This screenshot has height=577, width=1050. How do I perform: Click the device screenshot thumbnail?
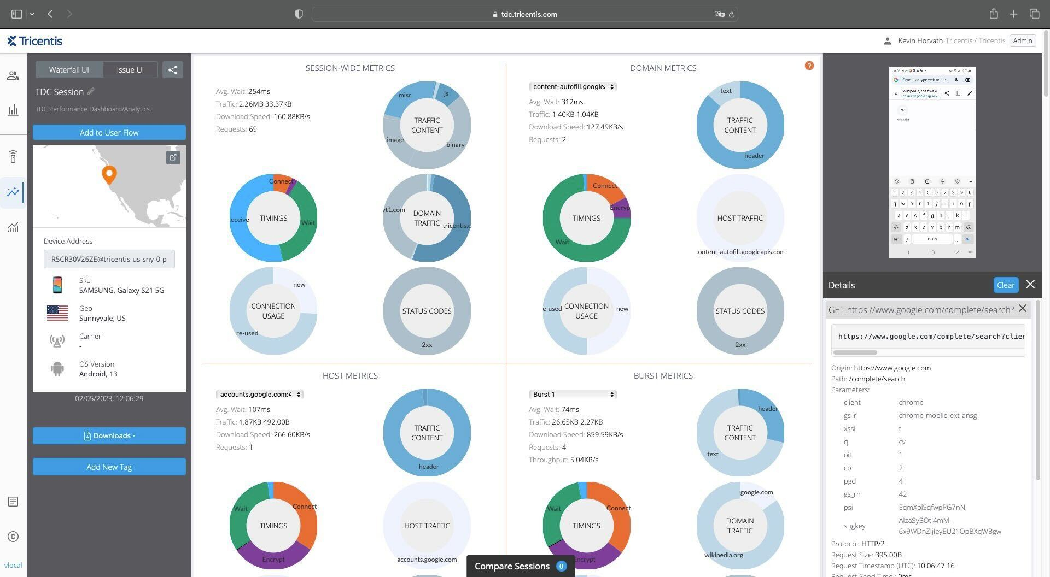[932, 162]
